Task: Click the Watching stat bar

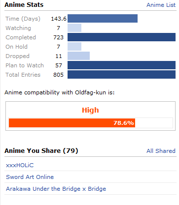Action: tap(74, 28)
